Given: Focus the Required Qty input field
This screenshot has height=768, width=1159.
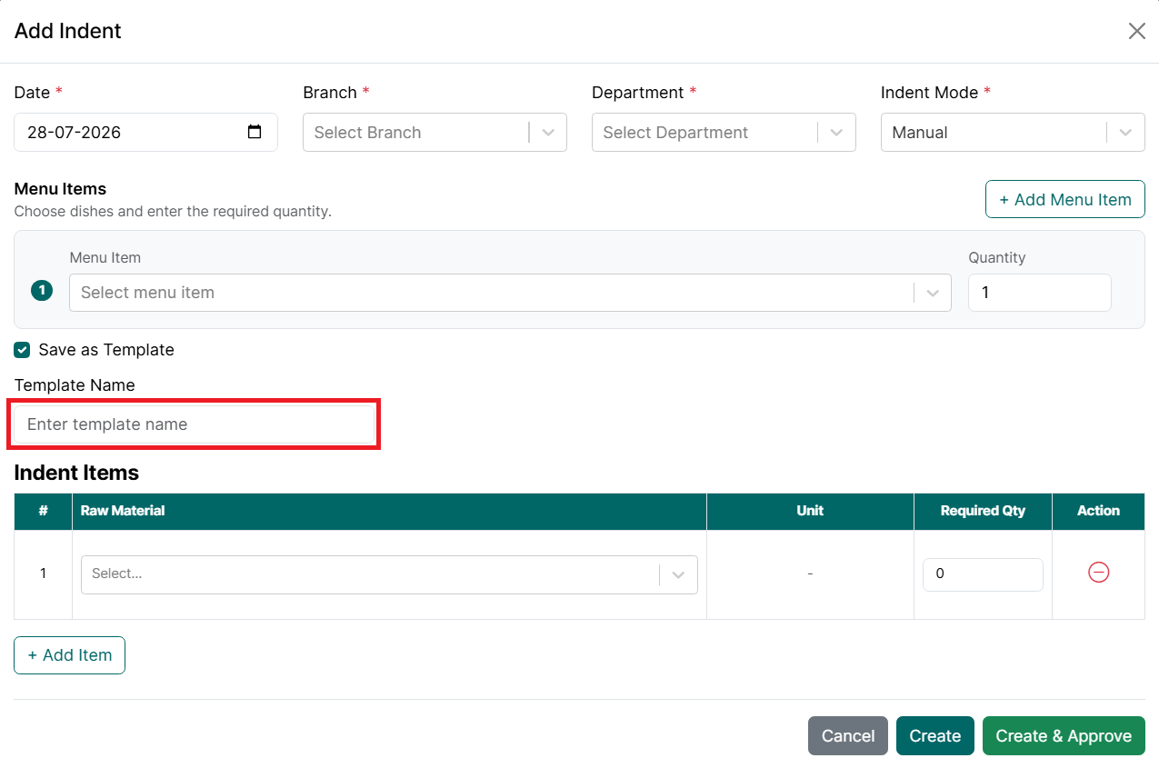Looking at the screenshot, I should (983, 574).
